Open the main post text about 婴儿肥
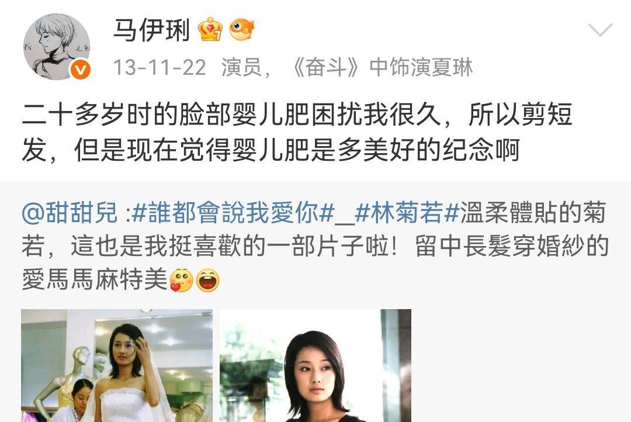The width and height of the screenshot is (631, 422). [x=297, y=132]
